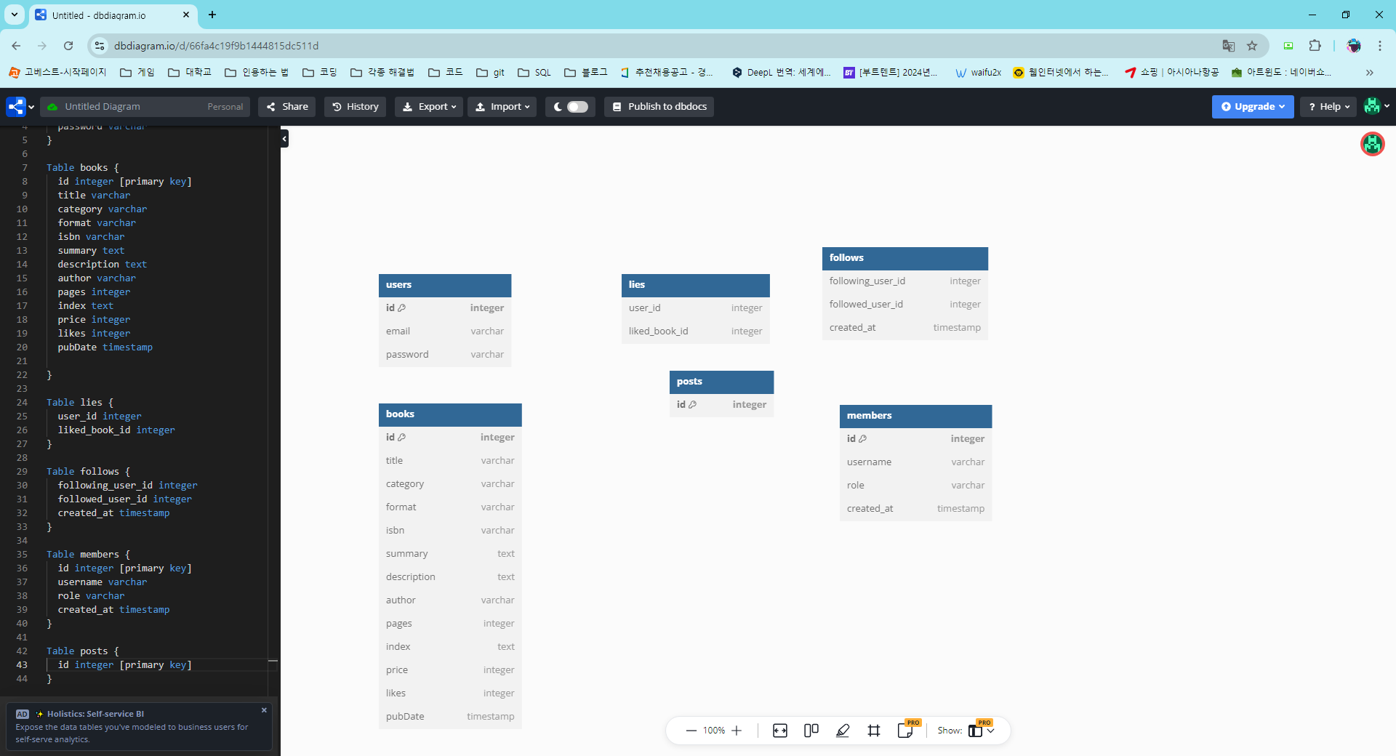
Task: Click code line 'Table follows {'
Action: (88, 472)
